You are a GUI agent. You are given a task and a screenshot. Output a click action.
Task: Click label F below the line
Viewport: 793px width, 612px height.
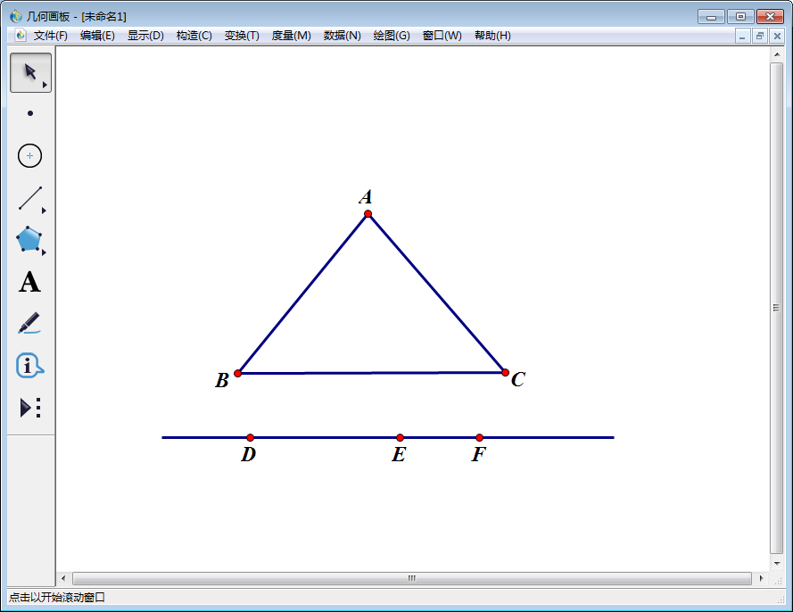pos(478,455)
